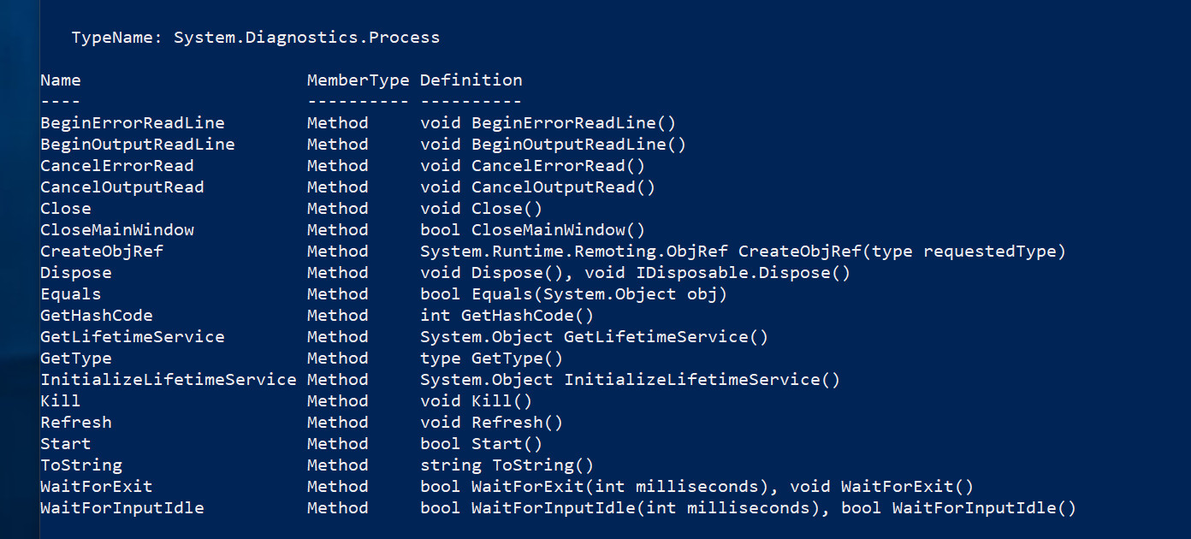Click the TypeName System.Diagnostics.Process line

(x=255, y=38)
